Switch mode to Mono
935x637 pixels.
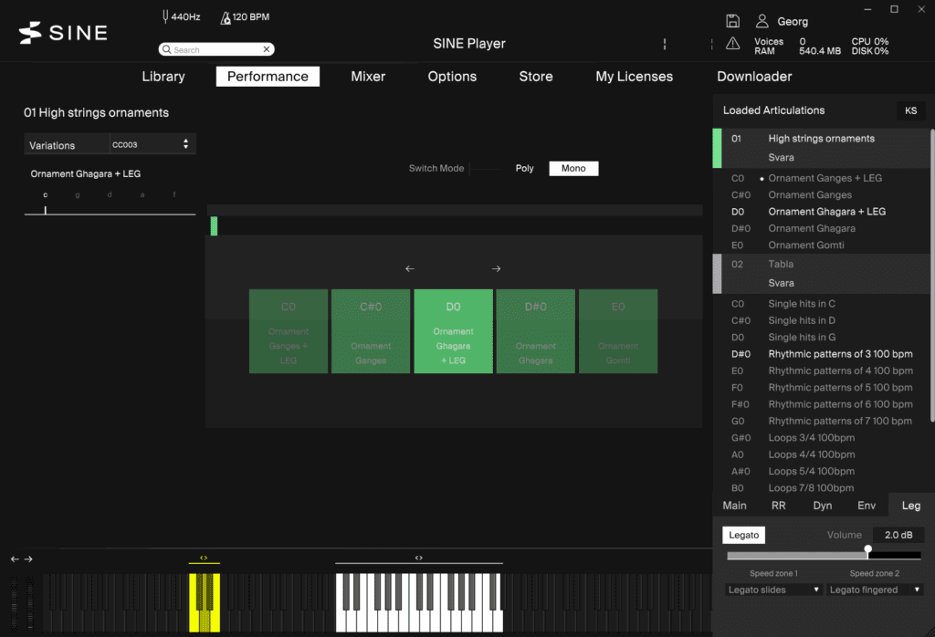[x=573, y=169]
